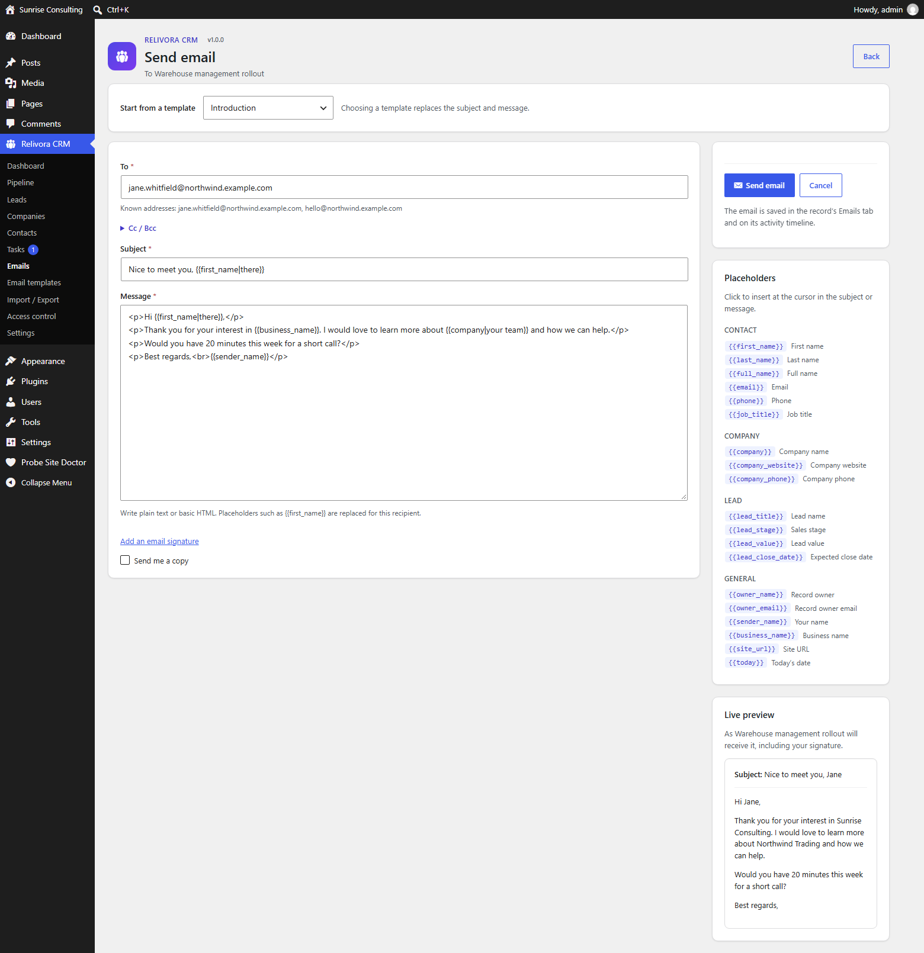The image size is (924, 953).
Task: Click the Back button
Action: click(x=871, y=56)
